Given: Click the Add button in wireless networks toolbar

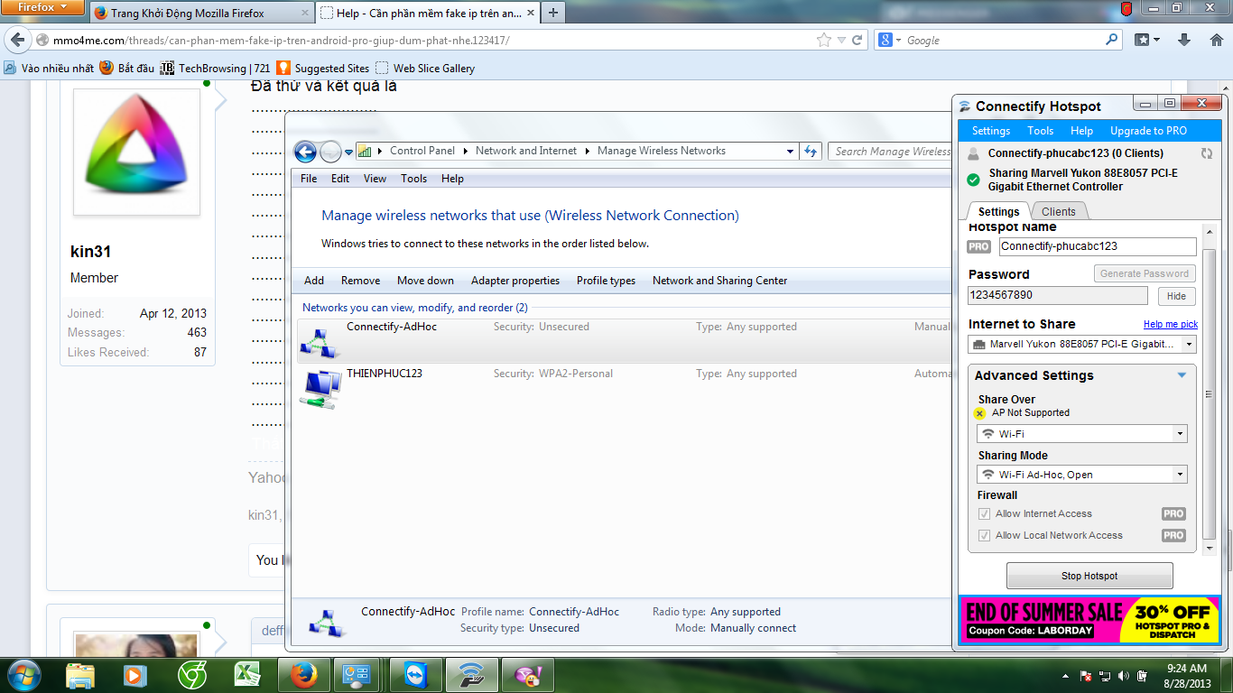Looking at the screenshot, I should coord(314,281).
